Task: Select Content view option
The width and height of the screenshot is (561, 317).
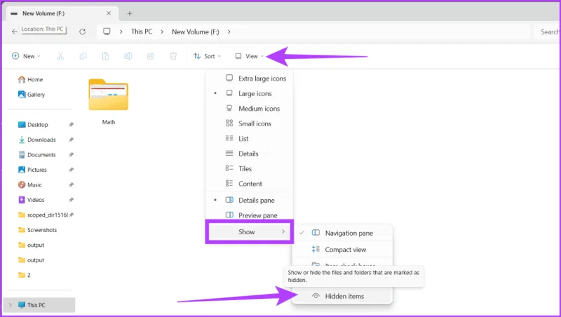Action: [x=250, y=184]
